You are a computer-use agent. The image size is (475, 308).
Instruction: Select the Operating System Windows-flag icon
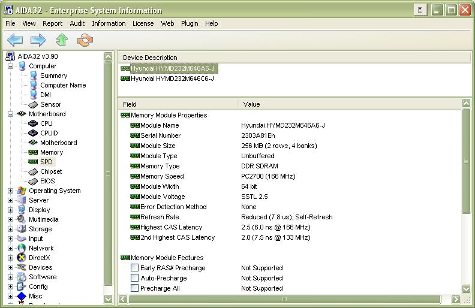[22, 191]
